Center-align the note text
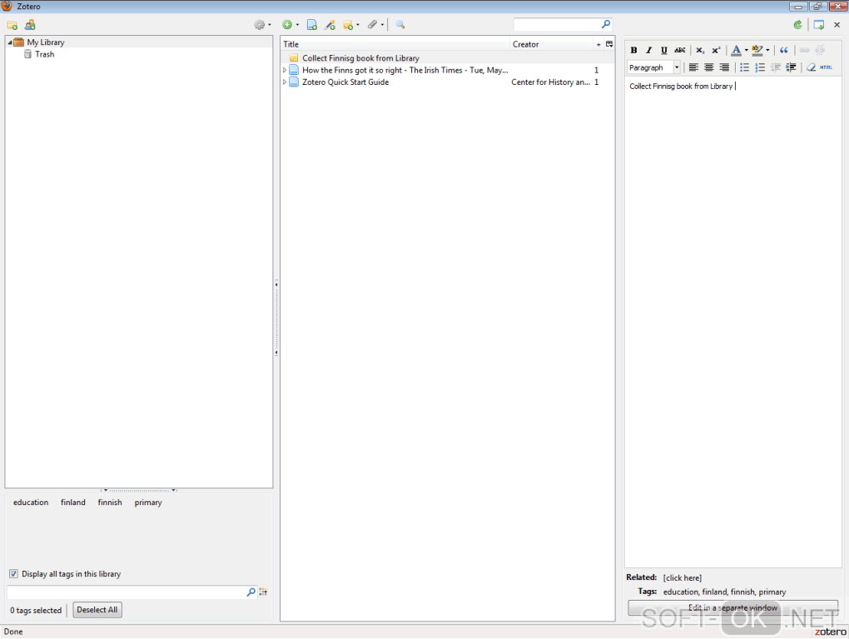 pos(708,67)
